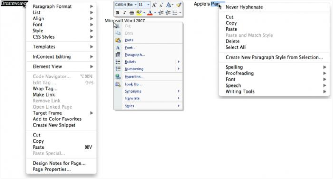Open the List submenu in Dreamweaver menu
The height and width of the screenshot is (179, 333).
click(61, 13)
